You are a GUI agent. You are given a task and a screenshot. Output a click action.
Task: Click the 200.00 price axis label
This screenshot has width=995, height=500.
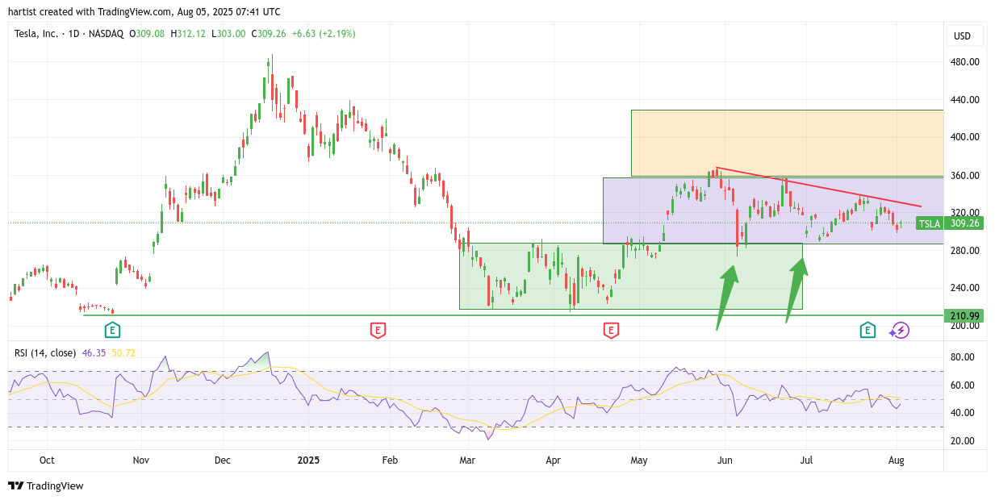coord(966,326)
